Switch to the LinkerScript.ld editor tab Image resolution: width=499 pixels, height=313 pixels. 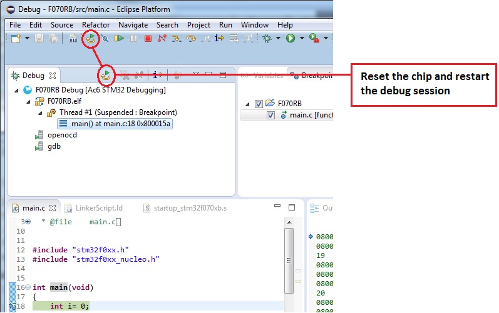[x=98, y=208]
